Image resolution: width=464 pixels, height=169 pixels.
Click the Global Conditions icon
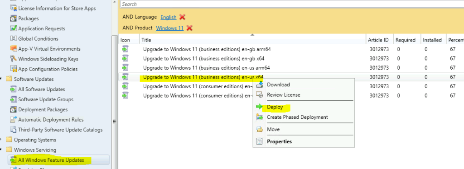pyautogui.click(x=13, y=39)
